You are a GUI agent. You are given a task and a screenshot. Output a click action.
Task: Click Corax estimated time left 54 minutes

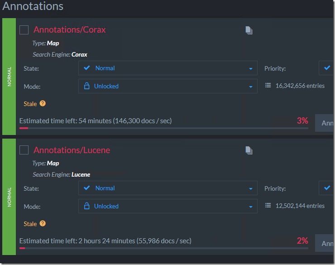point(96,121)
